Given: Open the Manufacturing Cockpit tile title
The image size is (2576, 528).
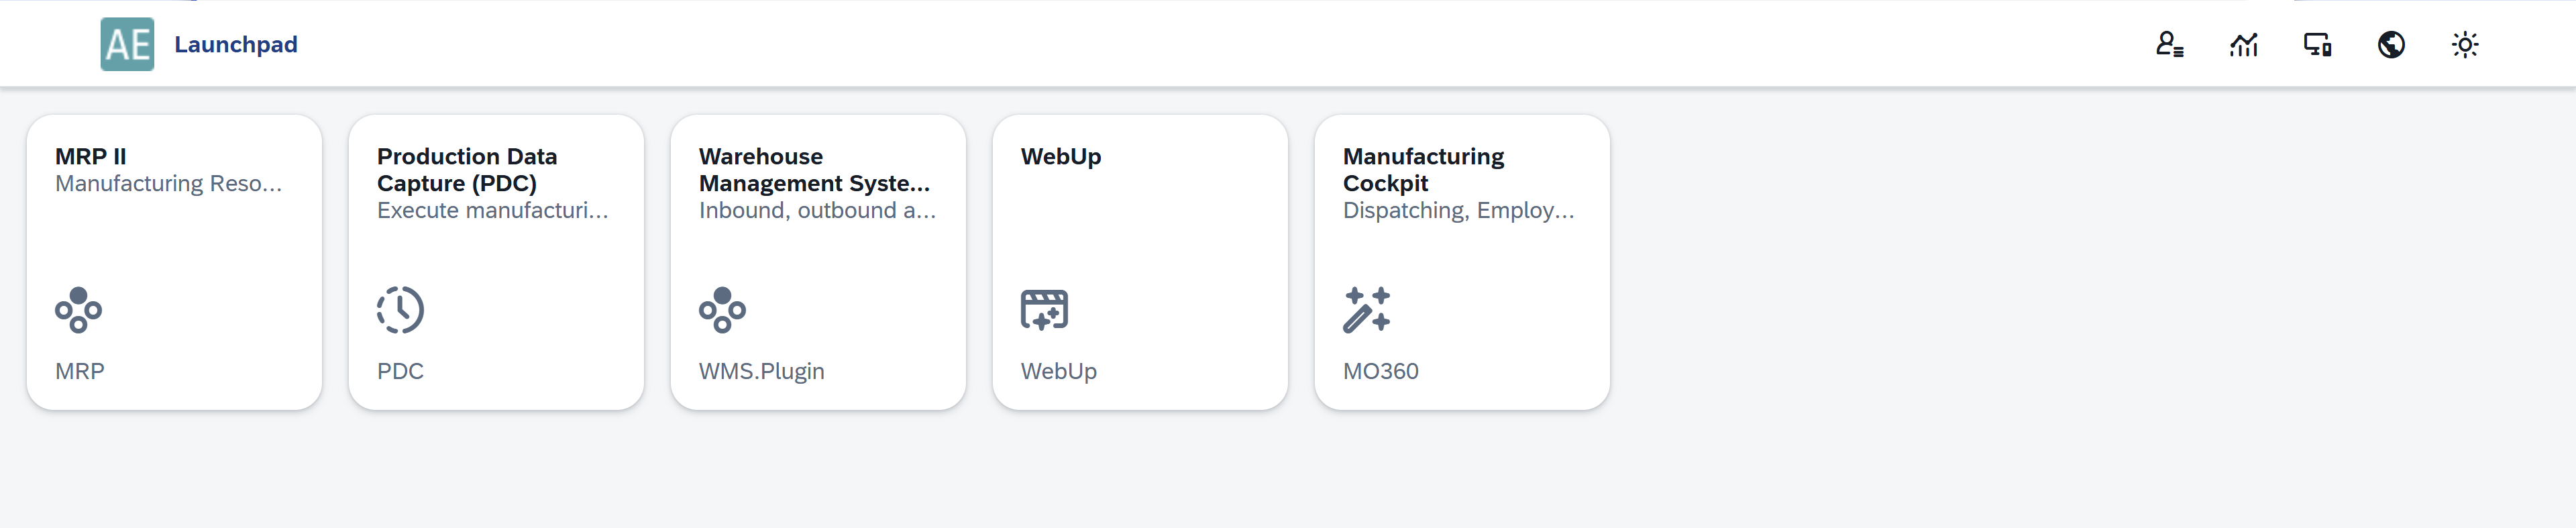Looking at the screenshot, I should point(1422,170).
